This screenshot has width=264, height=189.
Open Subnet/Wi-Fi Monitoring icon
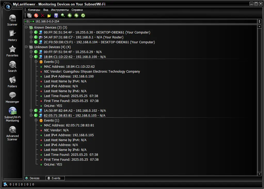coord(12,111)
